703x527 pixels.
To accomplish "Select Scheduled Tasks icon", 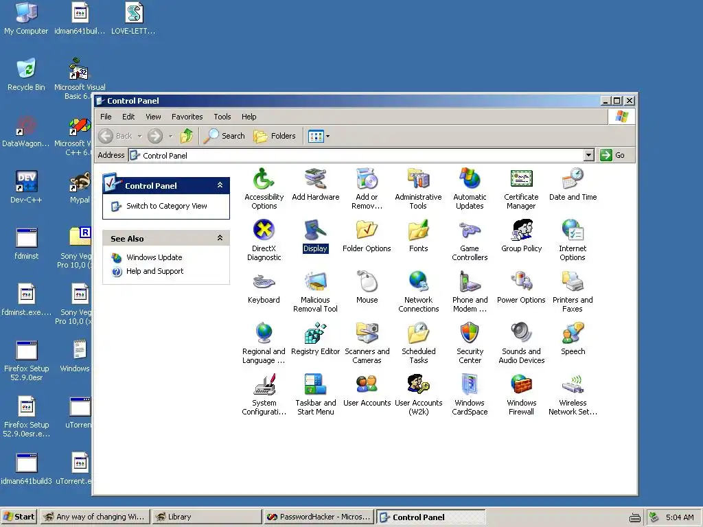I will pyautogui.click(x=418, y=333).
